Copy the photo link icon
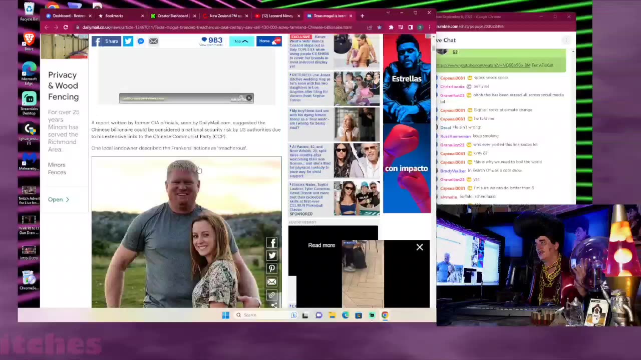641x360 pixels. 272,294
